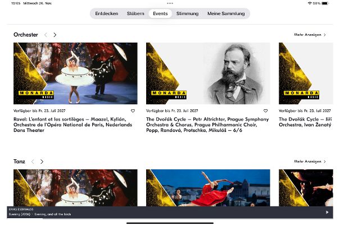Open the Stöbern tab
This screenshot has width=340, height=226.
click(135, 13)
